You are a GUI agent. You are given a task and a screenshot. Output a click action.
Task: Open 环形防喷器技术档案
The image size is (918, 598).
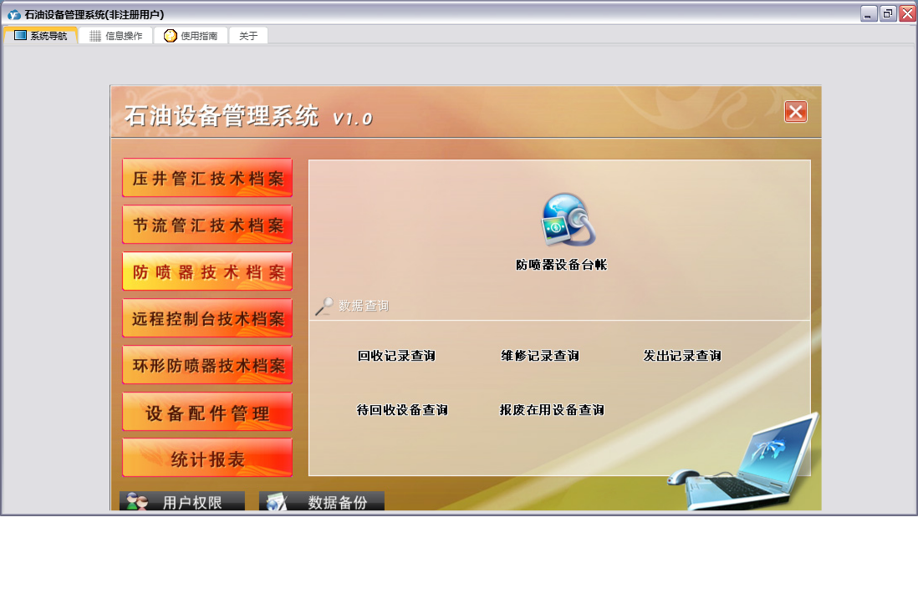207,365
